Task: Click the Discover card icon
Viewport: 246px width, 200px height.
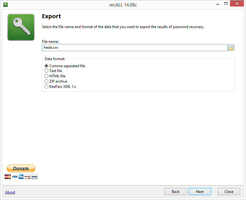Action: tap(27, 177)
